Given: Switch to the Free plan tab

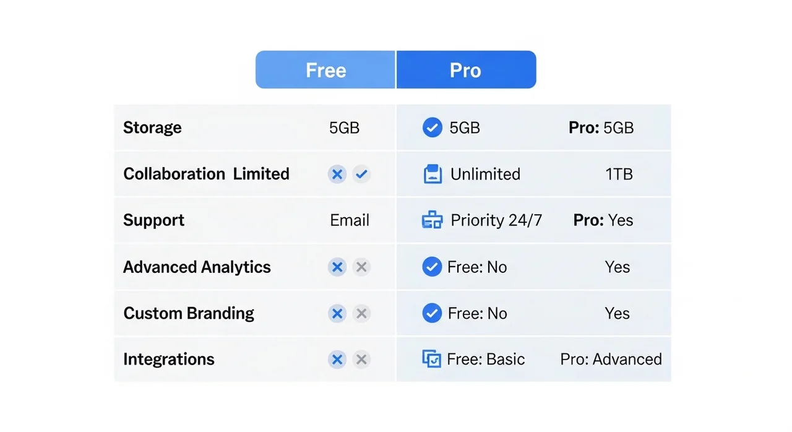Looking at the screenshot, I should pyautogui.click(x=325, y=70).
